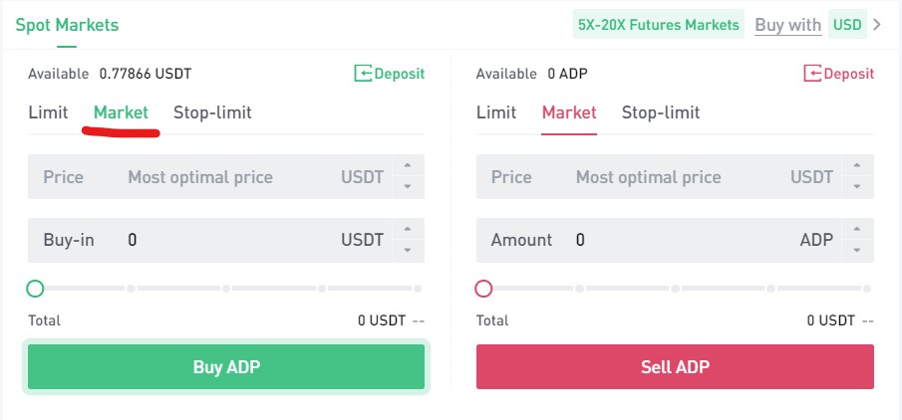Switch to the sell-side Limit tab
The image size is (902, 420).
(x=496, y=112)
